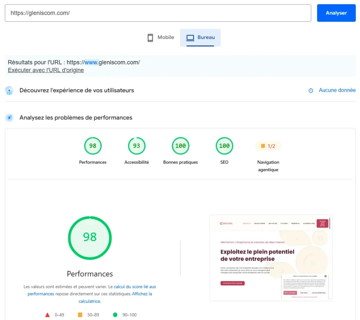Select the Performances score gauge 98

click(x=93, y=146)
